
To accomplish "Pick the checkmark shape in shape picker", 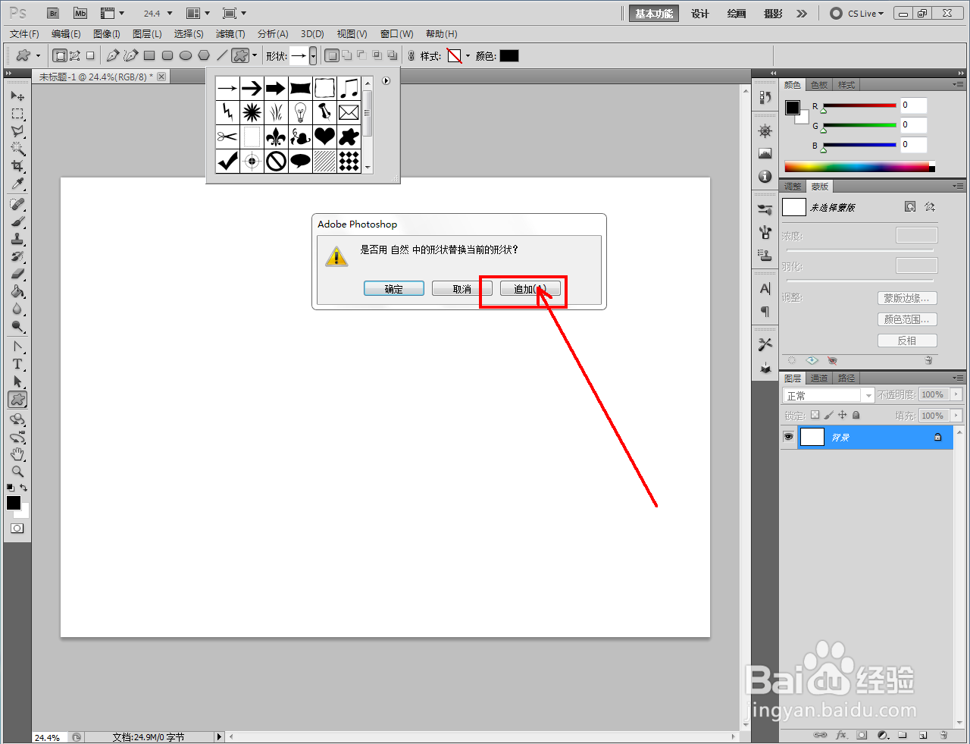I will tap(227, 161).
